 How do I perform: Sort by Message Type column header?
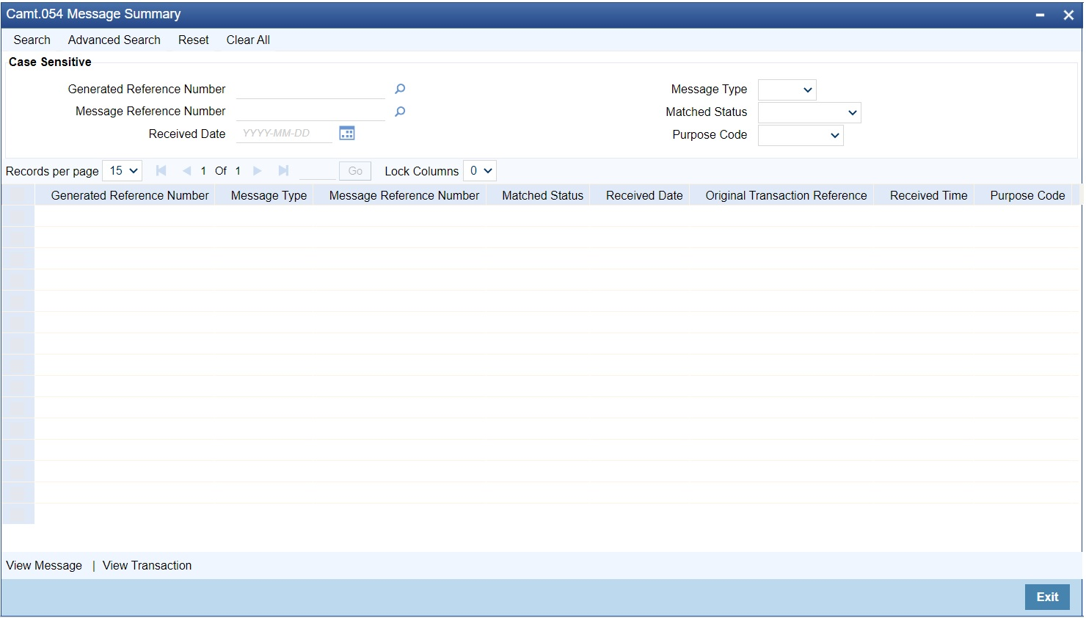[269, 196]
